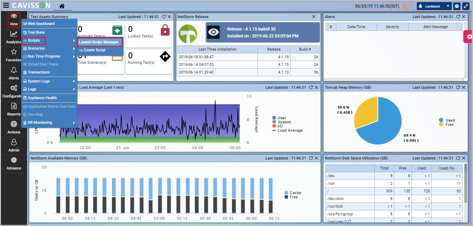Screen dimensions: 473x226
Task: Select Appliance Health from View menu
Action: click(x=49, y=98)
